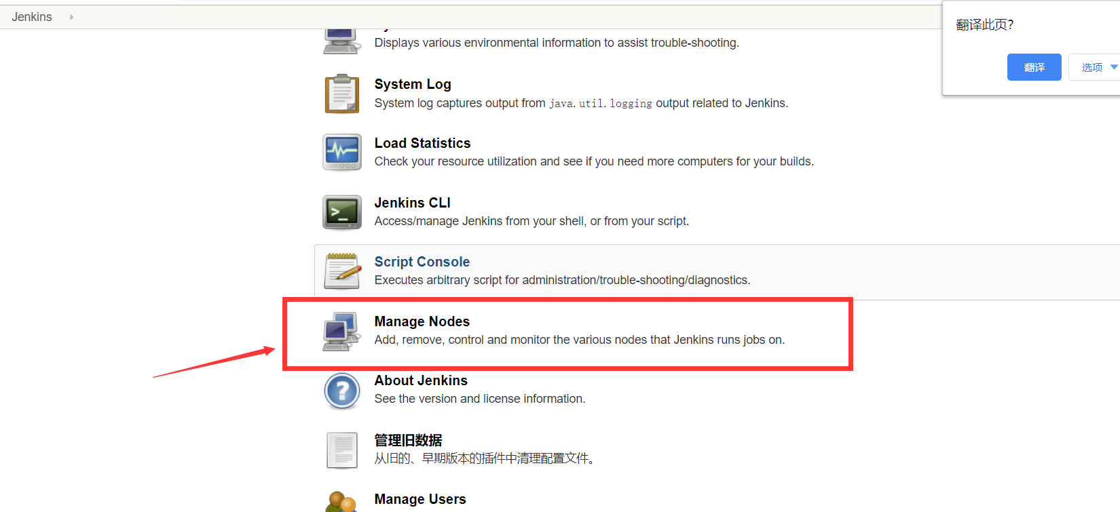Expand the Jenkins breadcrumb arrow menu
Viewport: 1120px width, 512px height.
coord(71,17)
